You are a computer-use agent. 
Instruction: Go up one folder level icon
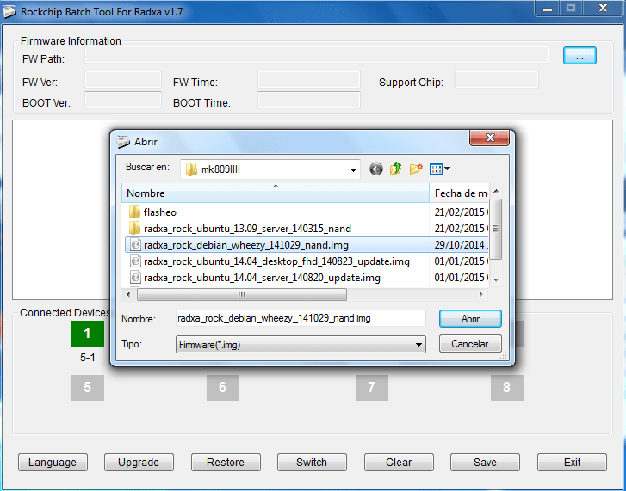(395, 169)
